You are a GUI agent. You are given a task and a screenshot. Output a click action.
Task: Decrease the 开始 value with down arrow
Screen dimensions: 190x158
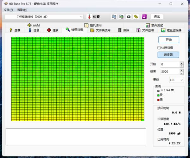pos(182,66)
